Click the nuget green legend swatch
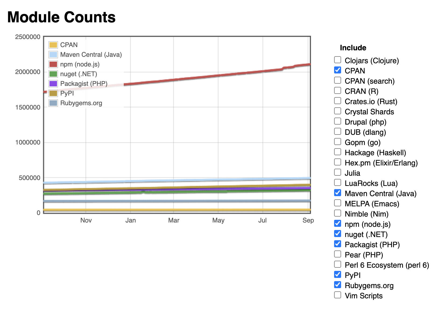446x311 pixels. (53, 74)
